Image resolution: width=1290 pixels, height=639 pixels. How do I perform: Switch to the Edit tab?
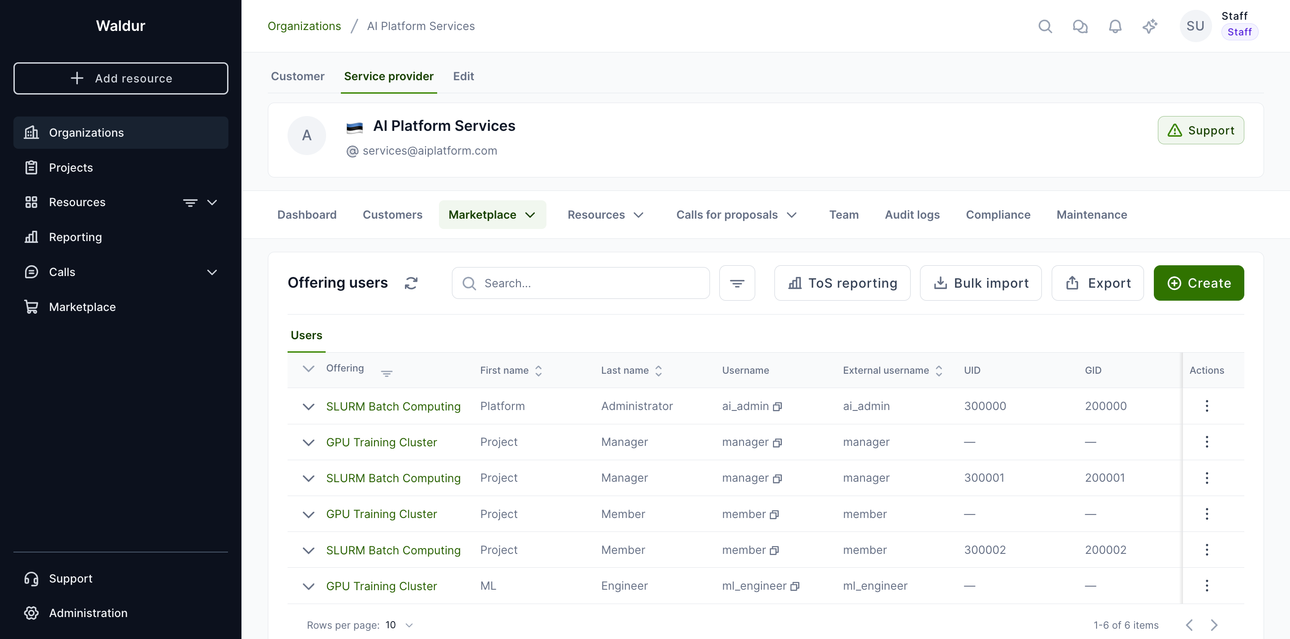click(x=463, y=76)
